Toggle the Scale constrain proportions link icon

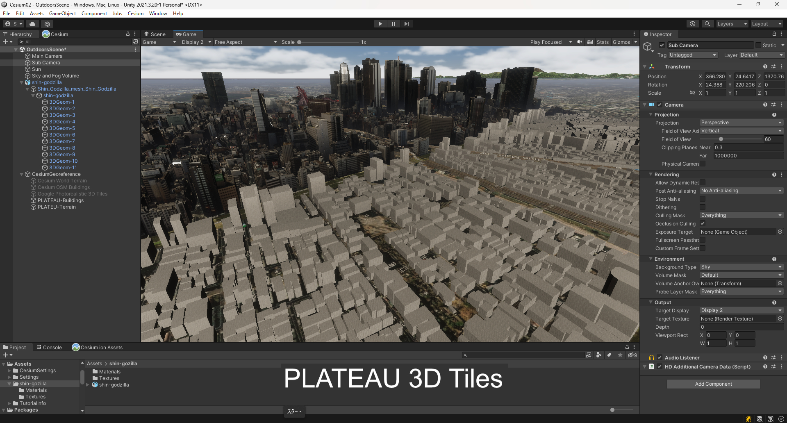[x=692, y=93]
